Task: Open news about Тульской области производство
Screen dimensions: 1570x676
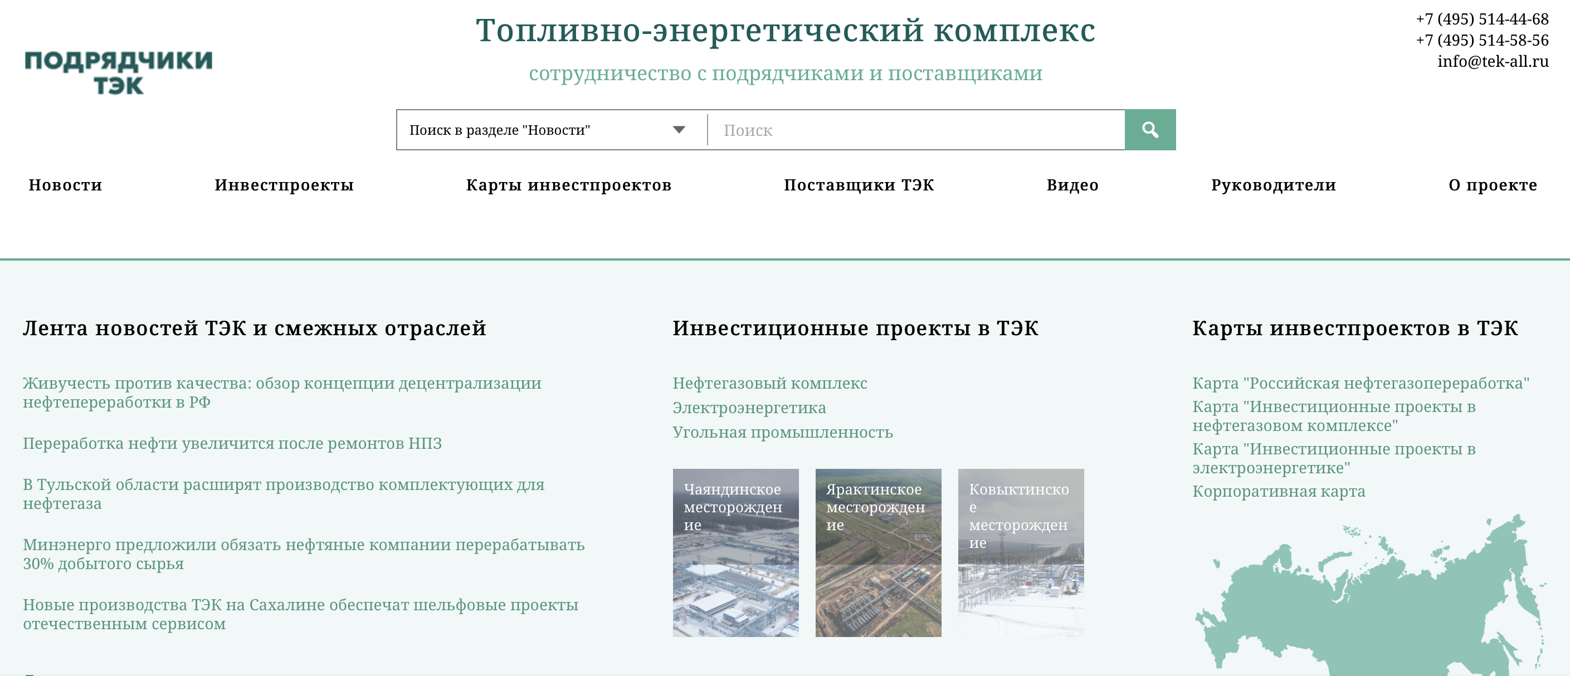Action: point(284,494)
